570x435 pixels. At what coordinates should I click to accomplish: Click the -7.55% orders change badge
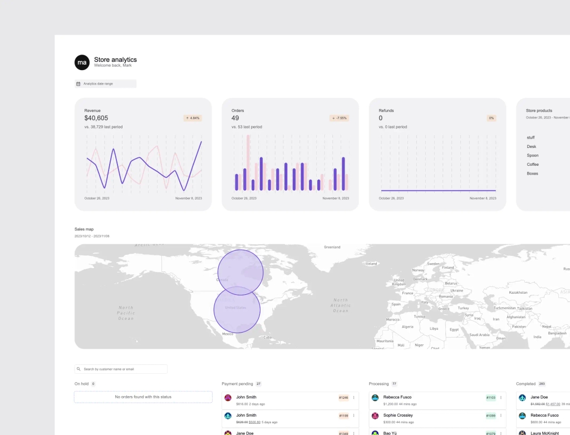[339, 118]
